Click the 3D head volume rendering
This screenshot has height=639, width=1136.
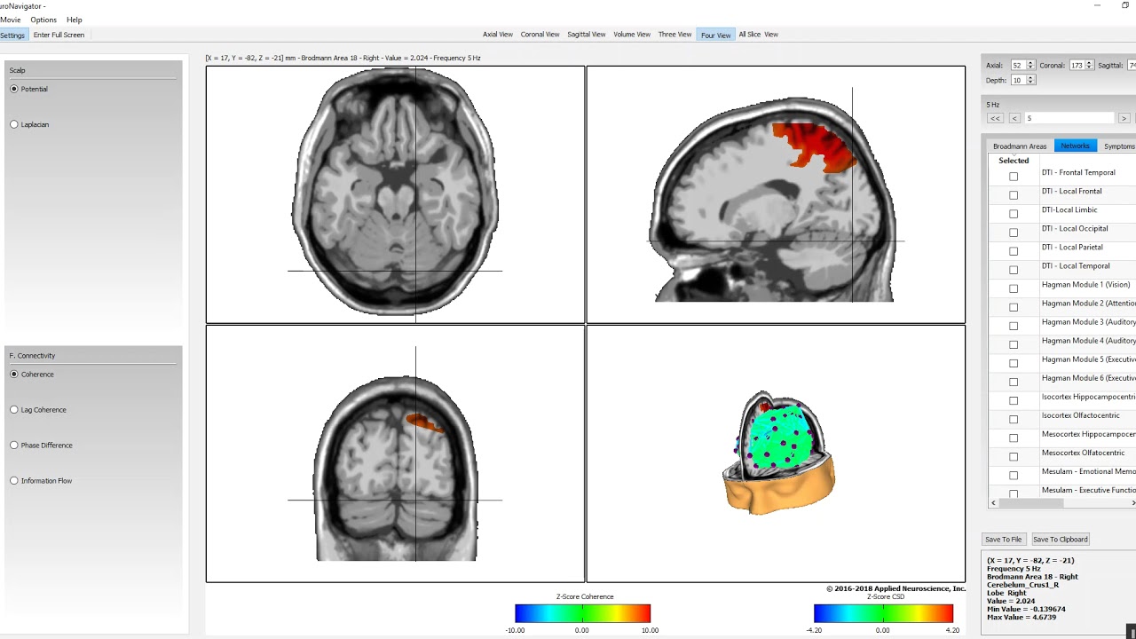(778, 453)
